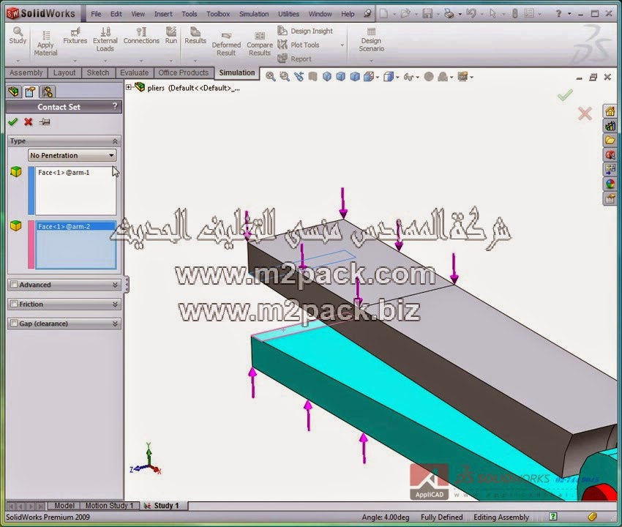Image resolution: width=622 pixels, height=527 pixels.
Task: Switch to the Motion Study 1 tab
Action: pos(109,506)
